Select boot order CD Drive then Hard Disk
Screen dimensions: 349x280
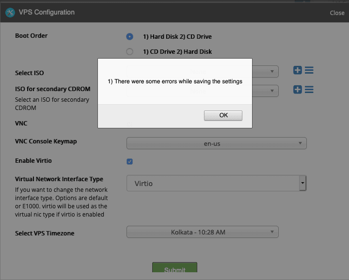click(x=129, y=52)
